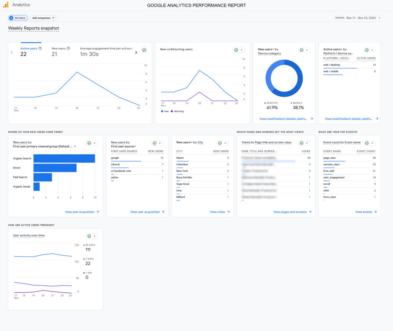Click the green check icon on Active users card

tap(144, 50)
